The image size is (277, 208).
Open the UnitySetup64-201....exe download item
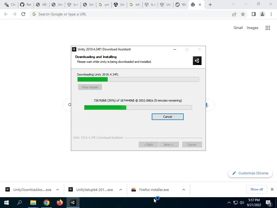click(91, 190)
